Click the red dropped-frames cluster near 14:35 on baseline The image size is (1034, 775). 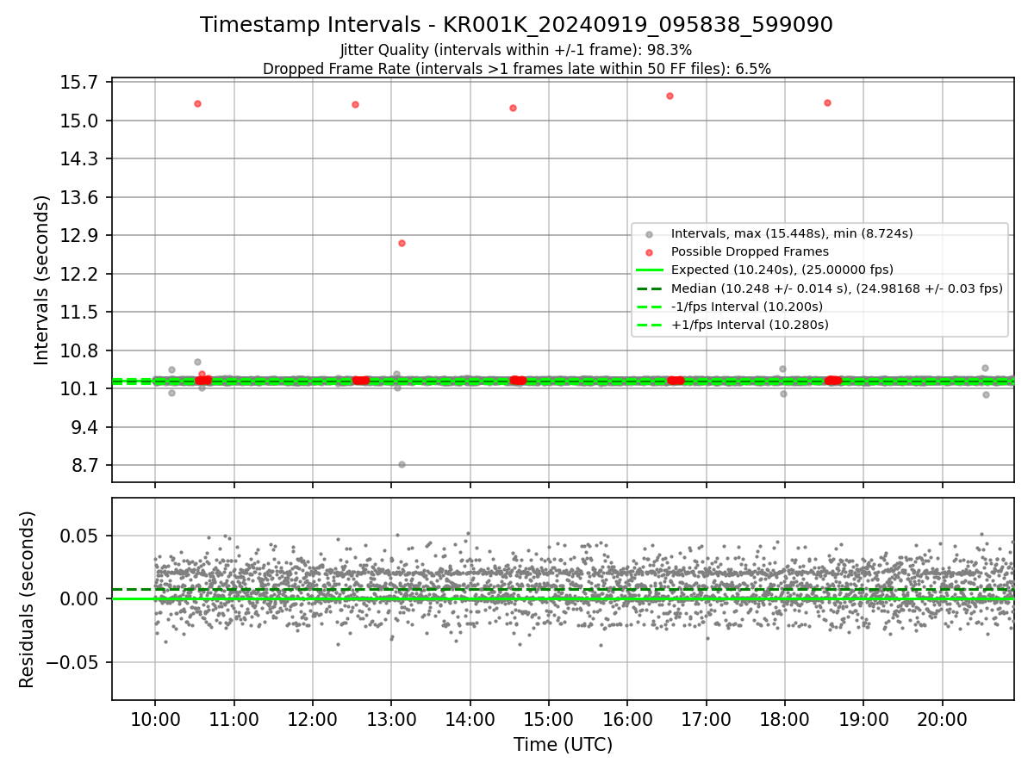coord(518,380)
